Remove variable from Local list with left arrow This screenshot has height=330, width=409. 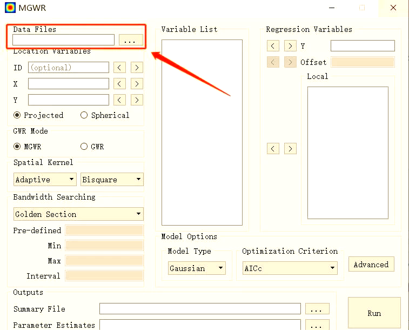point(273,148)
